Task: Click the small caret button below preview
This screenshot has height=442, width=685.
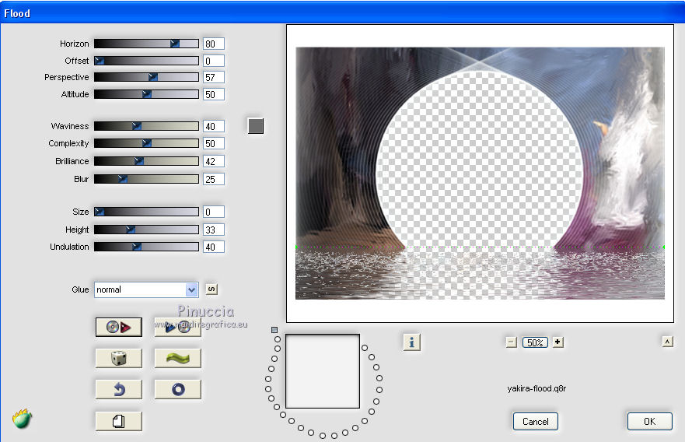Action: coord(667,342)
